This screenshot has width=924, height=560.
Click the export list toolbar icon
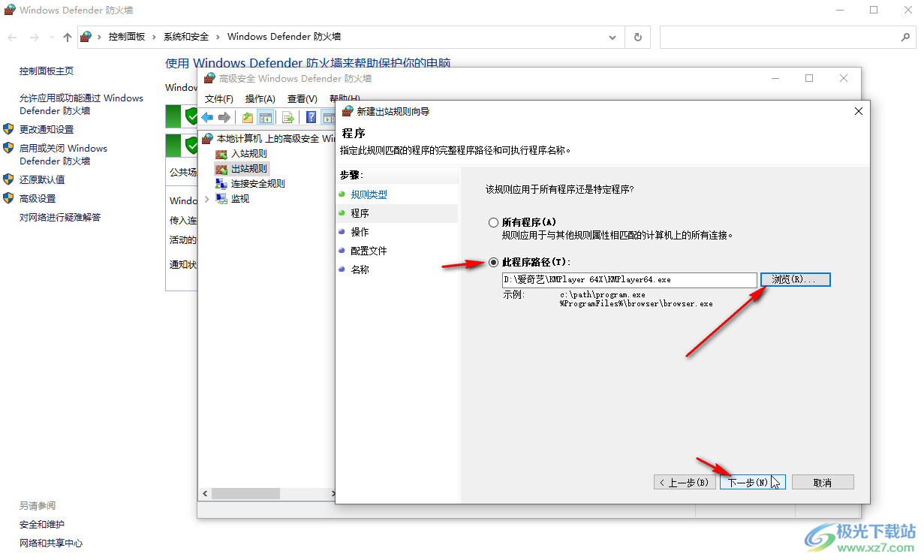pos(287,117)
